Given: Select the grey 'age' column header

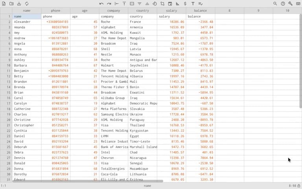Looking at the screenshot, I should coord(85,11).
